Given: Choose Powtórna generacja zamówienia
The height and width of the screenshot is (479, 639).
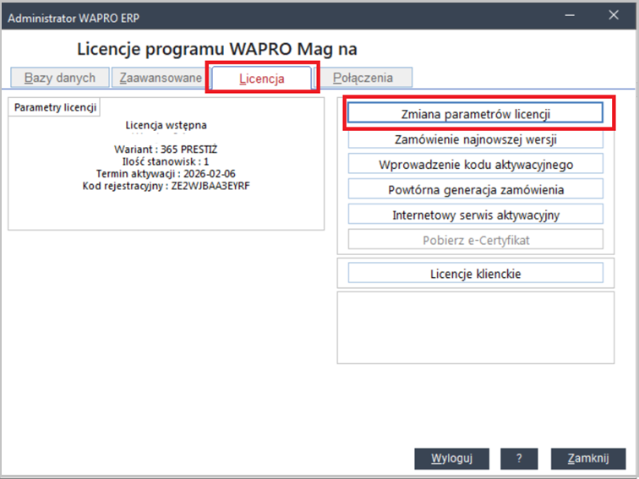Looking at the screenshot, I should click(475, 189).
